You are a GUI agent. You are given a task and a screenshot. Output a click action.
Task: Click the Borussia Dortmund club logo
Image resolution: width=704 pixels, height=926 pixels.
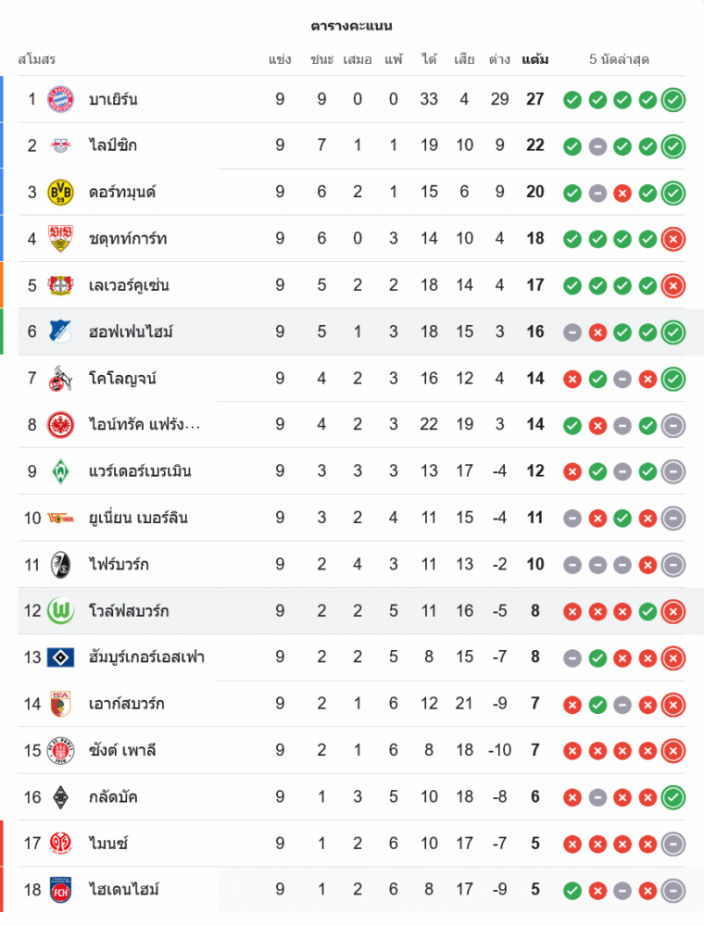click(x=60, y=193)
